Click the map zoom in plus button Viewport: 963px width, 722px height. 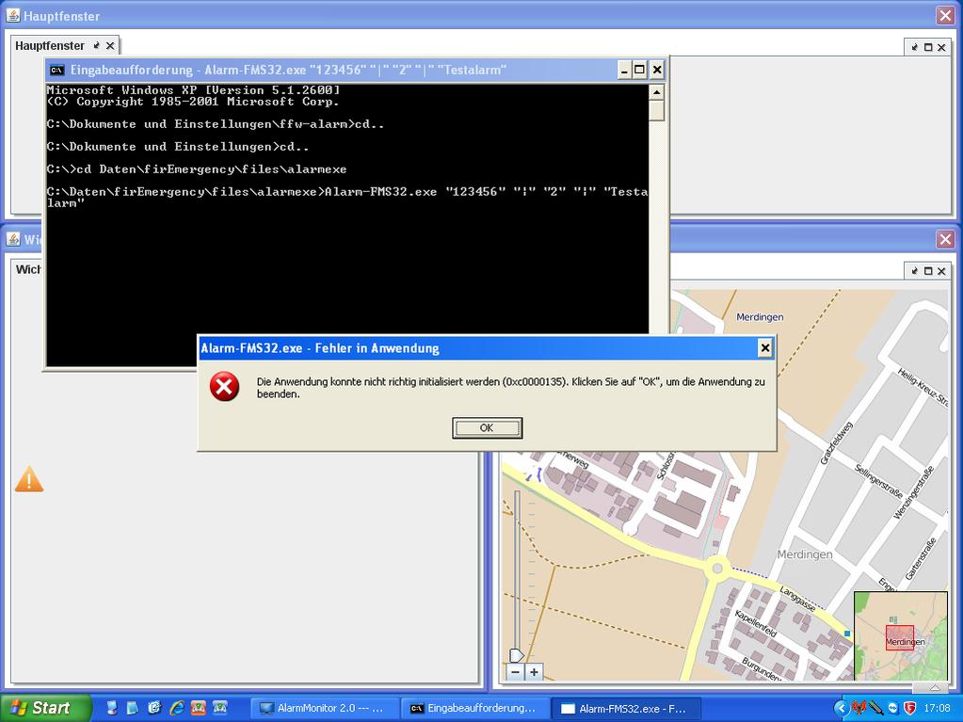click(534, 672)
